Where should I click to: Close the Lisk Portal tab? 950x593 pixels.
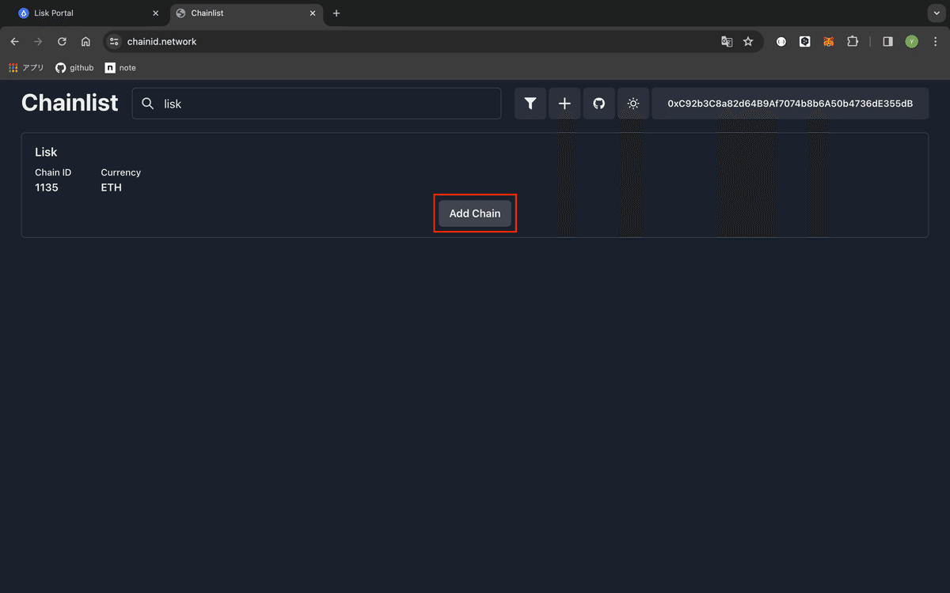(x=155, y=13)
